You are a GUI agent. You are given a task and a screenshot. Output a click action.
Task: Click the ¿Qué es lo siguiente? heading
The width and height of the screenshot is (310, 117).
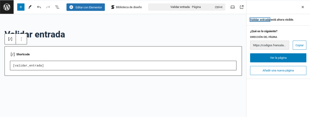click(x=264, y=31)
